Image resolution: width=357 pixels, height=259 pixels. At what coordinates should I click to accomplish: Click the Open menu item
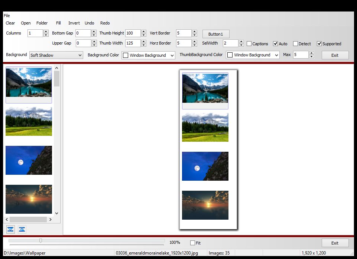26,23
